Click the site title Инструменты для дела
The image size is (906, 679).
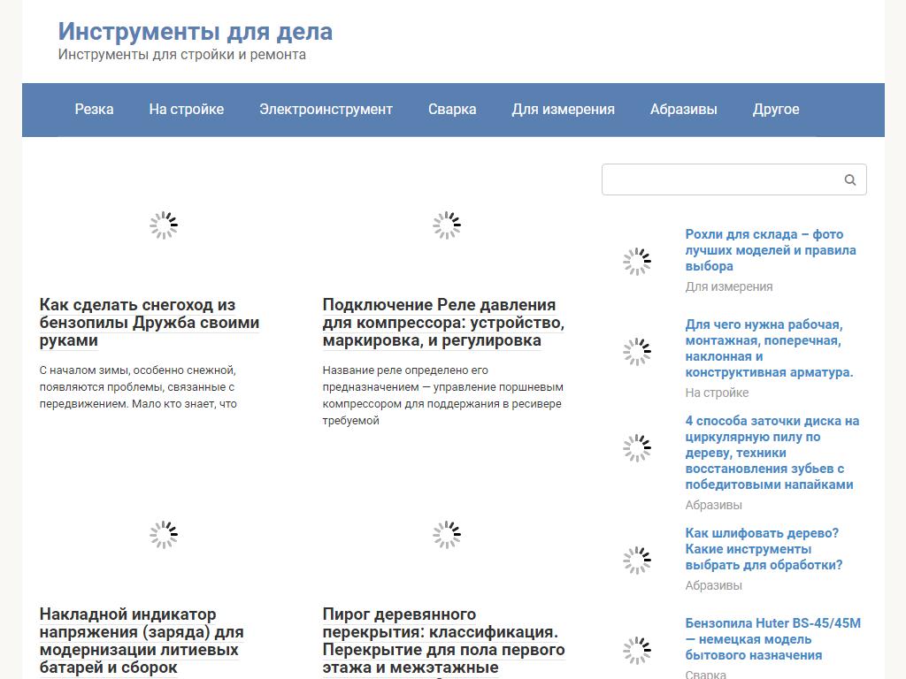(196, 32)
